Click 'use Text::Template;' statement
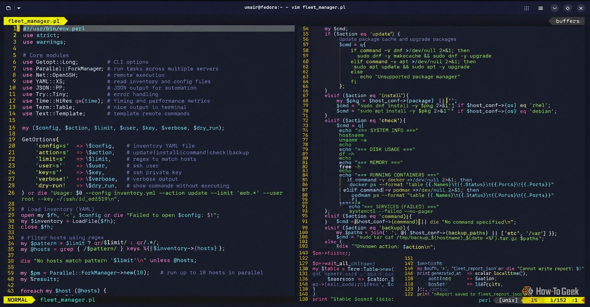This screenshot has height=307, width=590. [54, 114]
